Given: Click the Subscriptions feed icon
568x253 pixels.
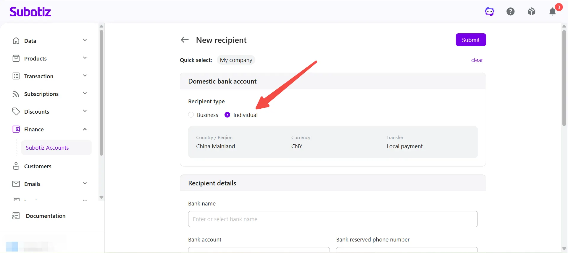Looking at the screenshot, I should point(16,94).
